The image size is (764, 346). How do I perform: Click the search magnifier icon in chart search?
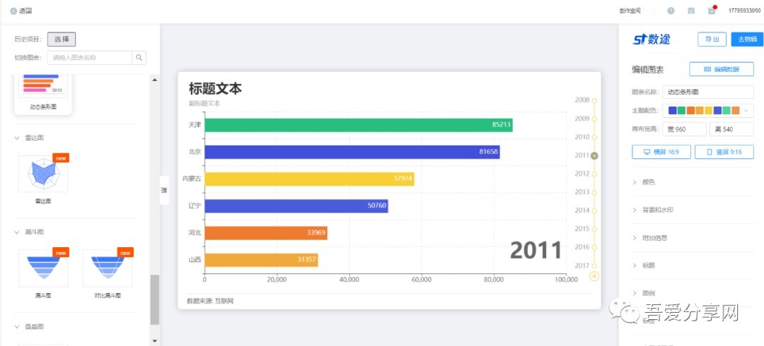tap(140, 58)
